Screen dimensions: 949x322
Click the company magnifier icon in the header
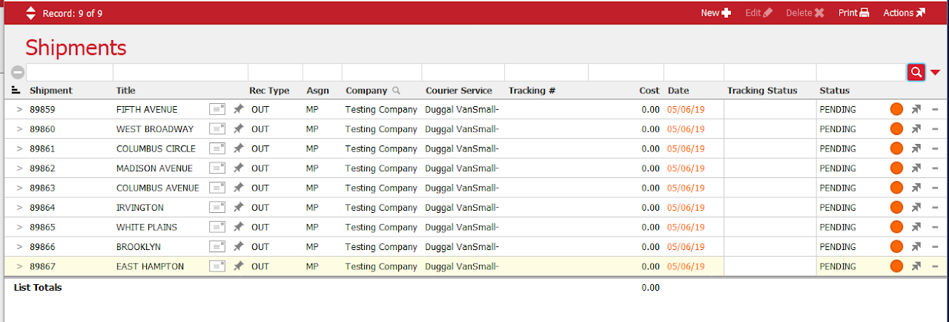(397, 91)
